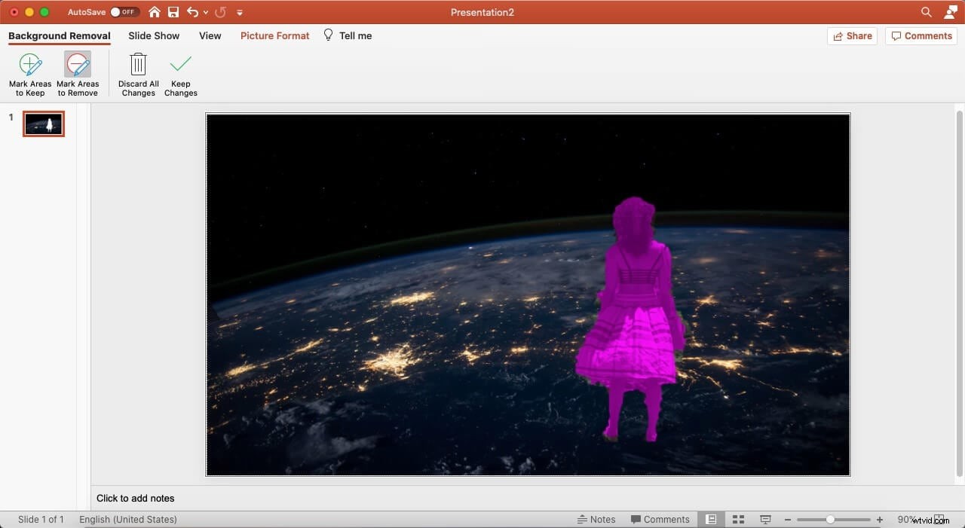Switch to Normal view in the status bar
965x528 pixels.
pyautogui.click(x=711, y=519)
